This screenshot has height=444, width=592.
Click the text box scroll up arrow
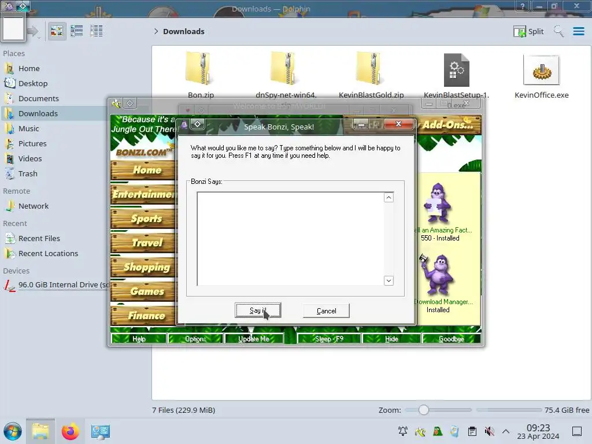point(388,198)
